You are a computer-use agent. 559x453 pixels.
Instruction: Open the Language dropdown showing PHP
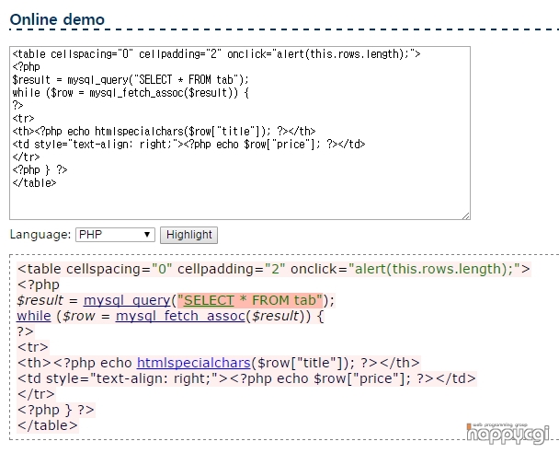[115, 235]
